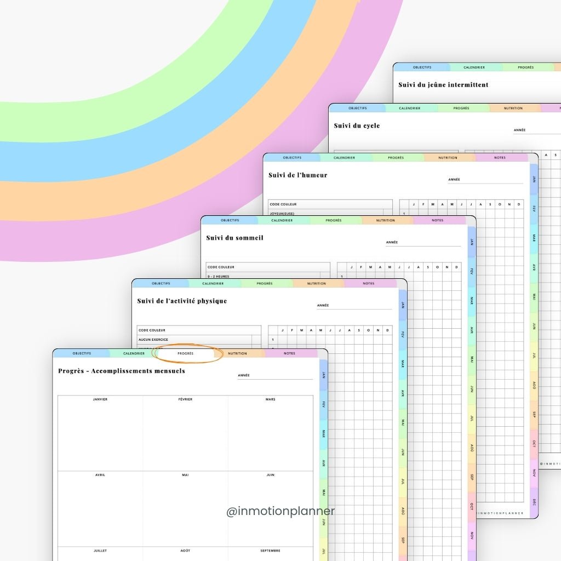The image size is (561, 561).
Task: Open Calendrier tab on the activité physique page
Action: pyautogui.click(x=213, y=283)
